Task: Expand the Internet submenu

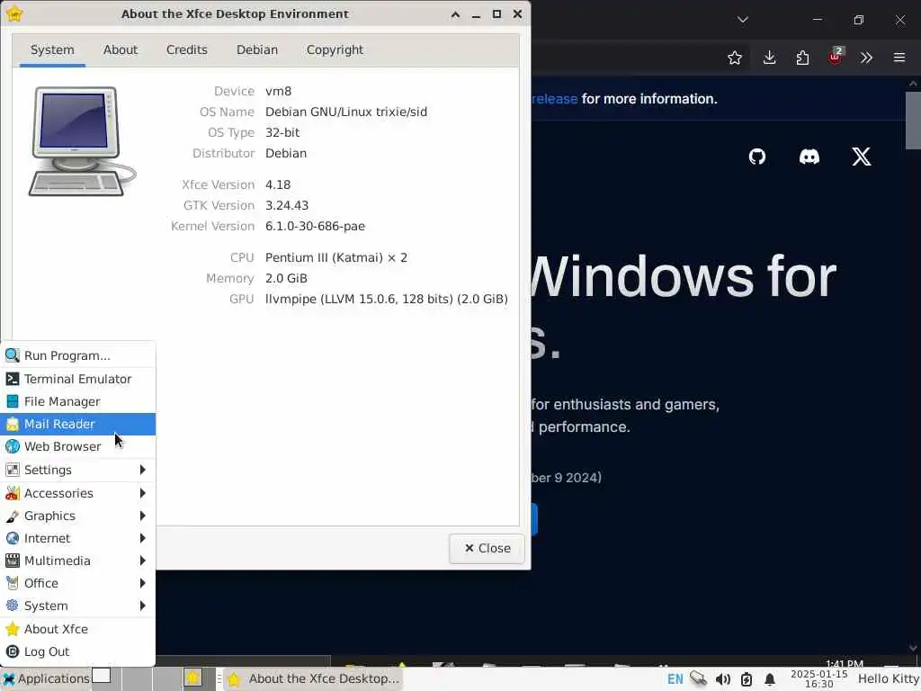Action: (77, 538)
